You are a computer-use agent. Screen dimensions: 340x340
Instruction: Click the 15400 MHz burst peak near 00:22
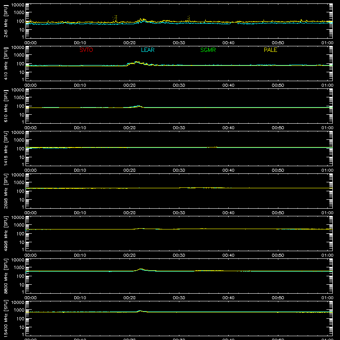pos(140,311)
